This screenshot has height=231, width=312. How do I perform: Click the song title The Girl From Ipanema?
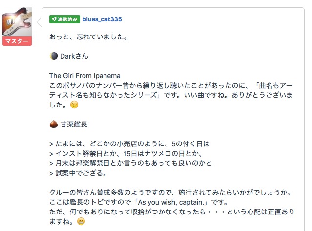click(85, 75)
